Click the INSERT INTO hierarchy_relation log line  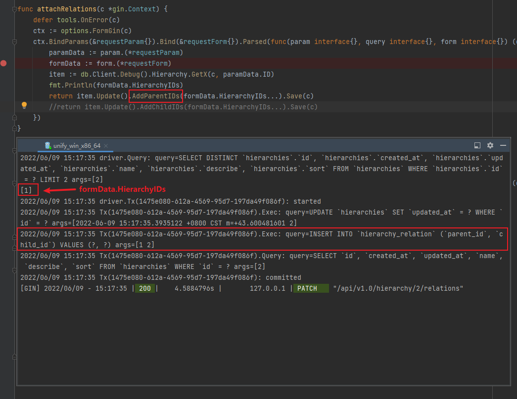click(x=262, y=239)
